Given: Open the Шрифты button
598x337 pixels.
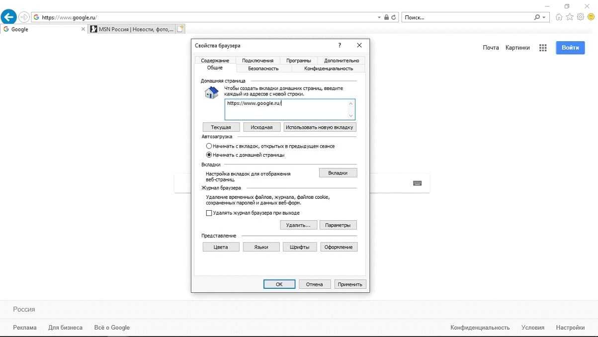Looking at the screenshot, I should (x=300, y=247).
